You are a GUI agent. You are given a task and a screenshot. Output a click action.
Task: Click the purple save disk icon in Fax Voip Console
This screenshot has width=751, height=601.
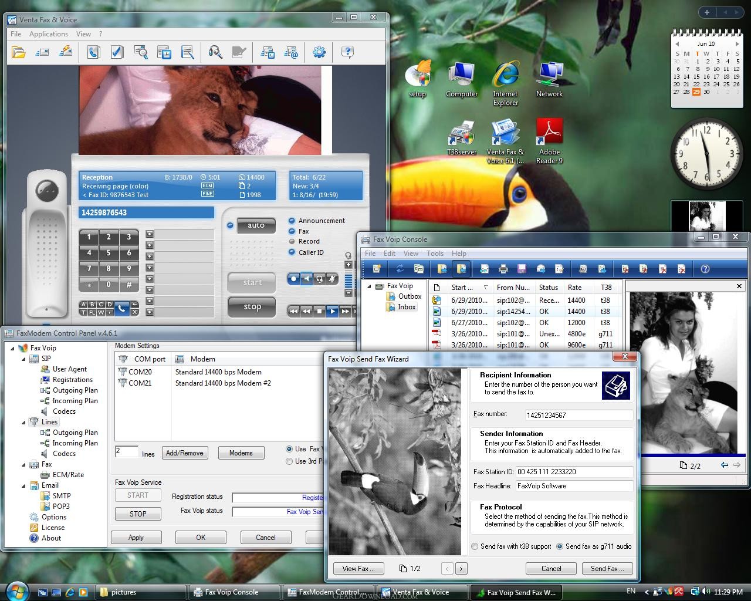[522, 269]
